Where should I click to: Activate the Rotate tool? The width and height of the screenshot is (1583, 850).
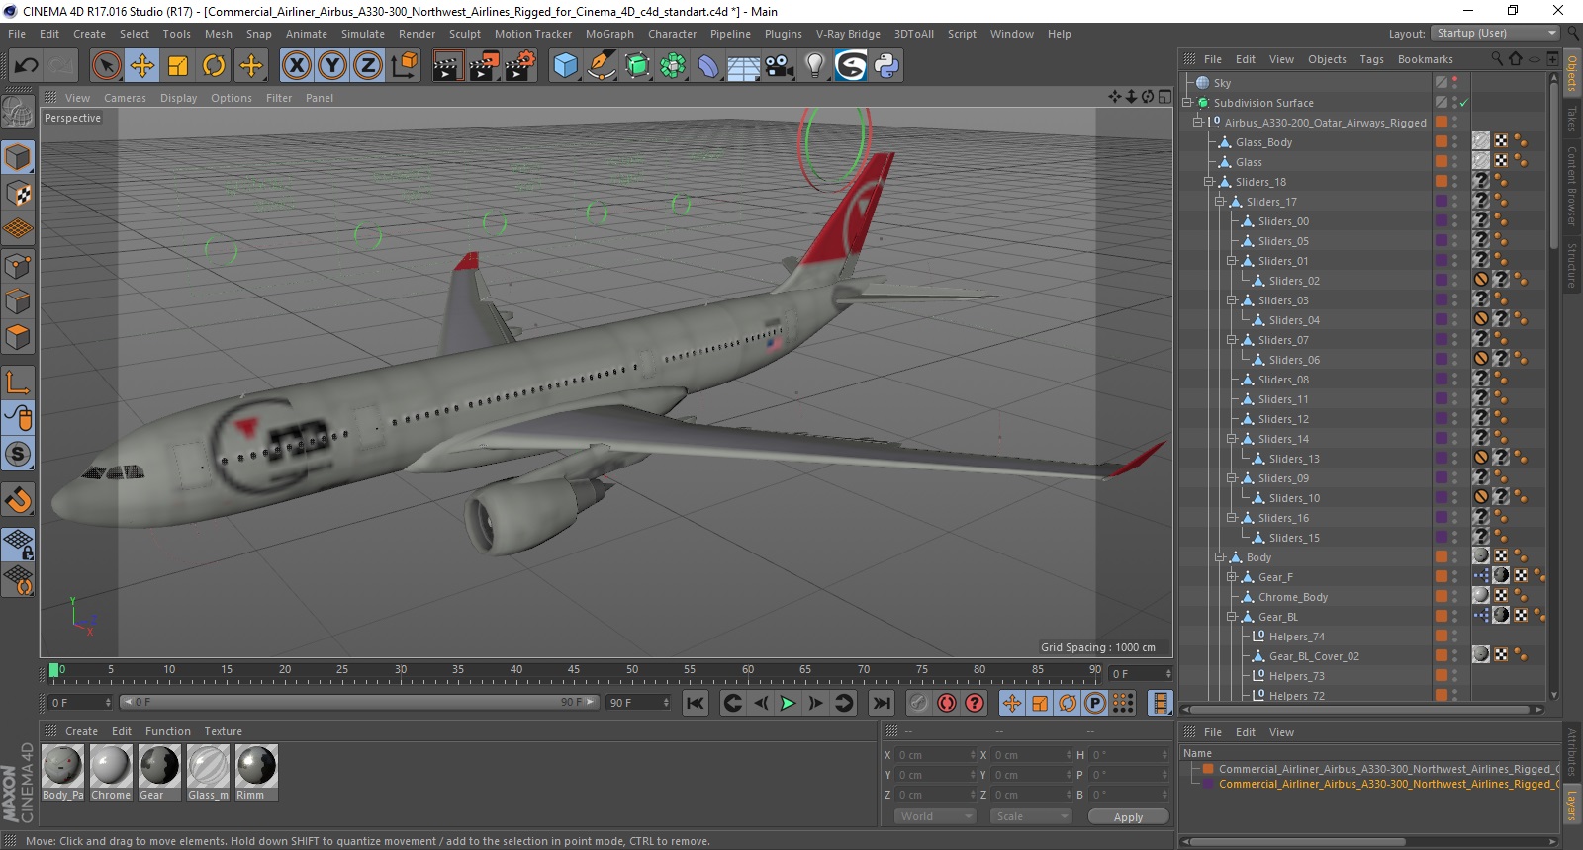(214, 66)
